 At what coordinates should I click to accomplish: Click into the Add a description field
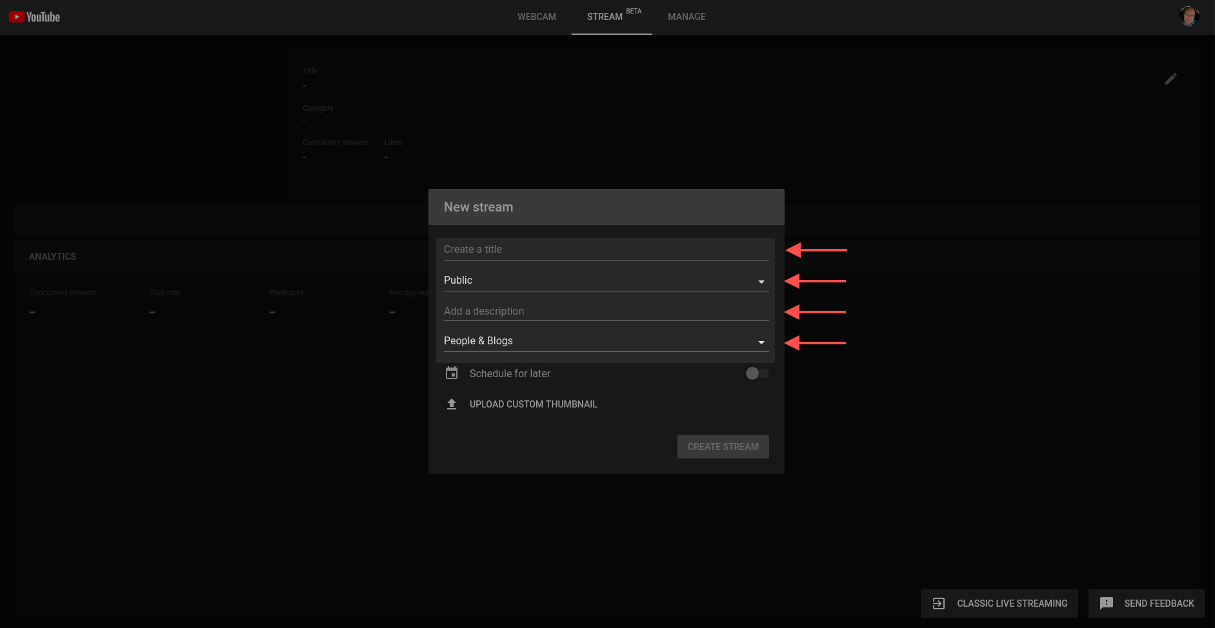[605, 311]
